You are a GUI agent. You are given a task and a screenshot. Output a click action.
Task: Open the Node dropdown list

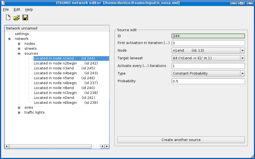click(242, 50)
